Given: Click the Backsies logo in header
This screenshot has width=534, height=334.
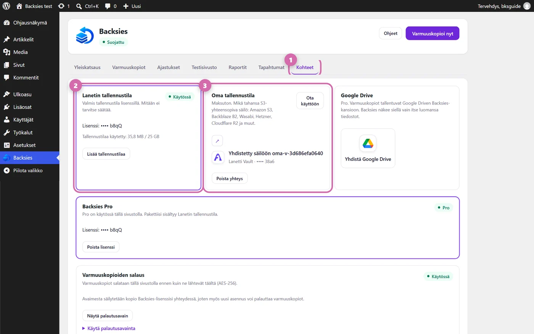Looking at the screenshot, I should coord(85,35).
